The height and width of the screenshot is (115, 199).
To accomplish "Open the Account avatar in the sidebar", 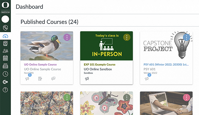I will (x=5, y=19).
